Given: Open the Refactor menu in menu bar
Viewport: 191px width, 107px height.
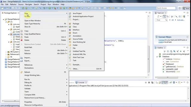Looking at the screenshot, I should click(x=13, y=4).
